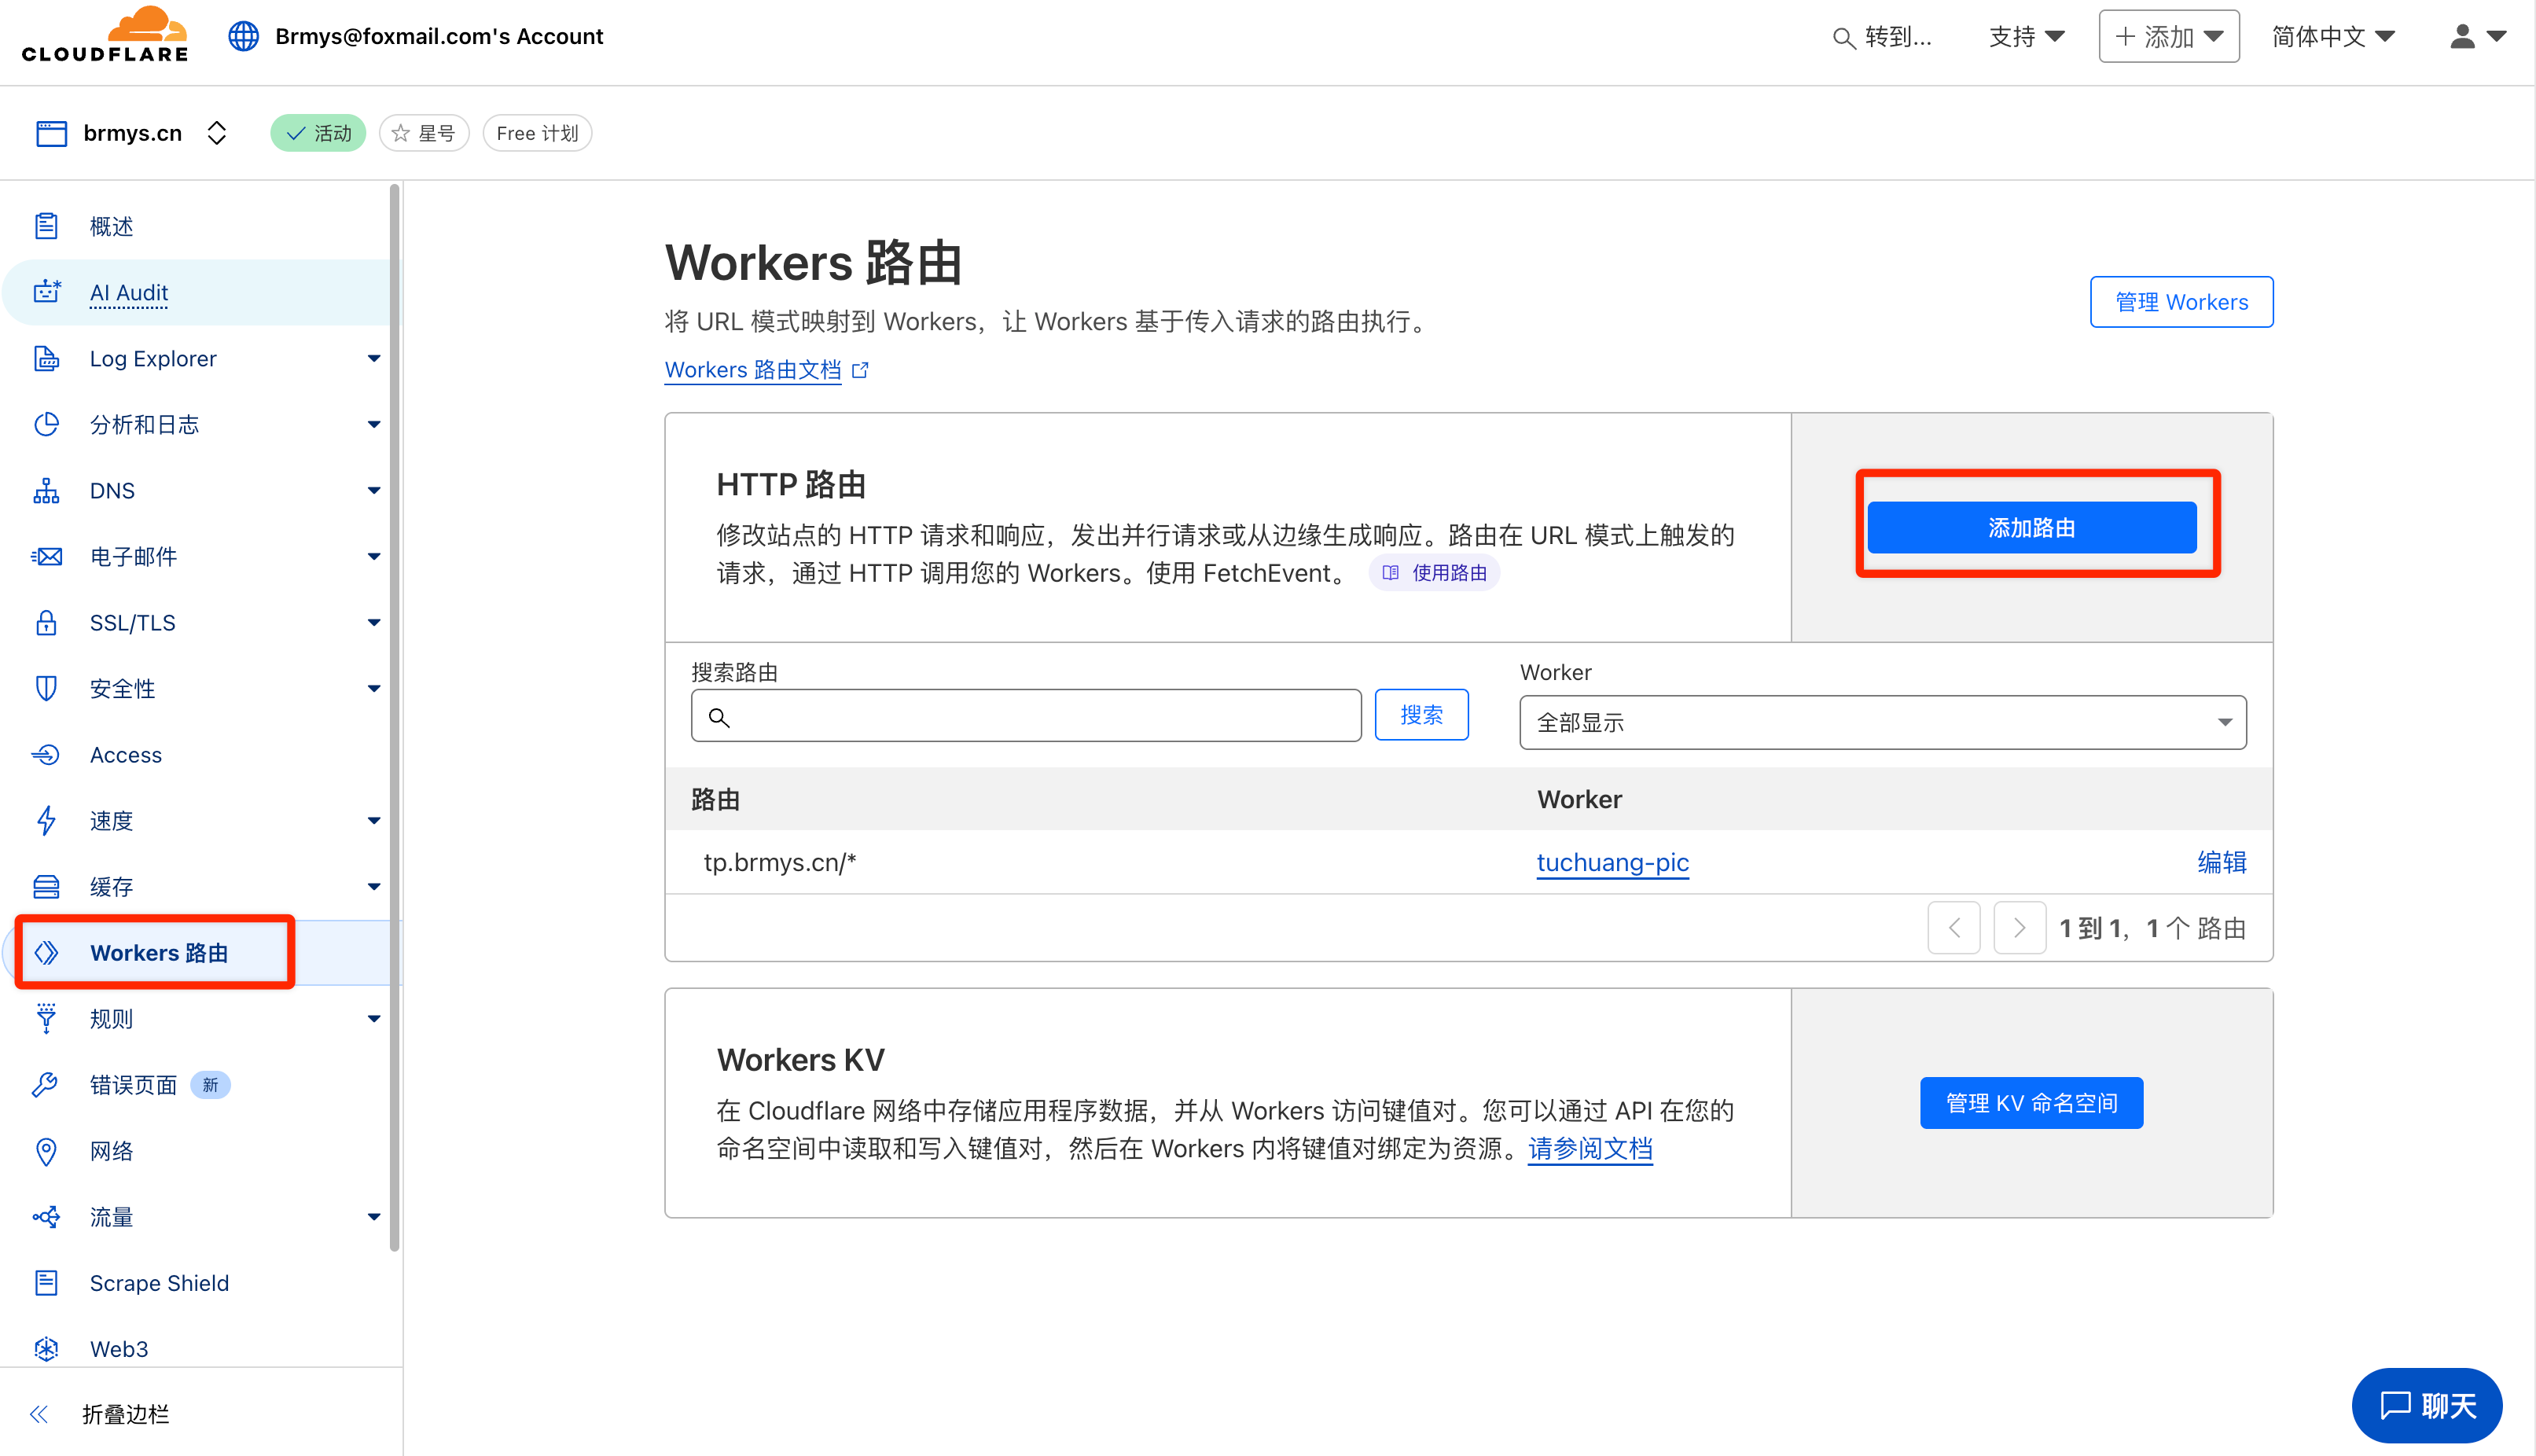2536x1456 pixels.
Task: Click the 搜索路由 input field
Action: [1026, 716]
